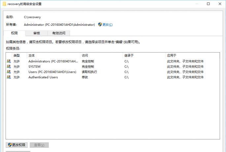Viewport: 226px width, 152px height.
Task: Click C:\ inherited-from in Users row
Action: [127, 72]
